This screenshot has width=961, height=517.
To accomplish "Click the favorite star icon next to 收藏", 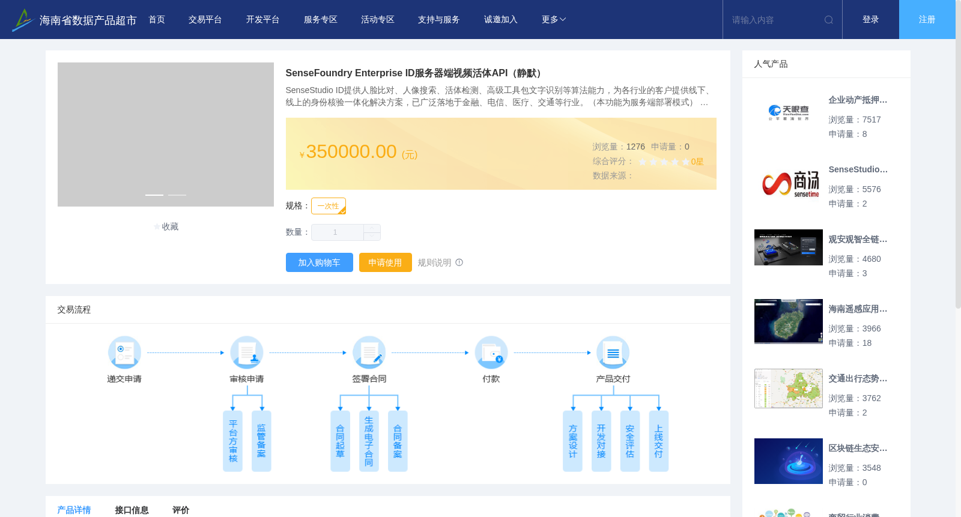I will 157,227.
